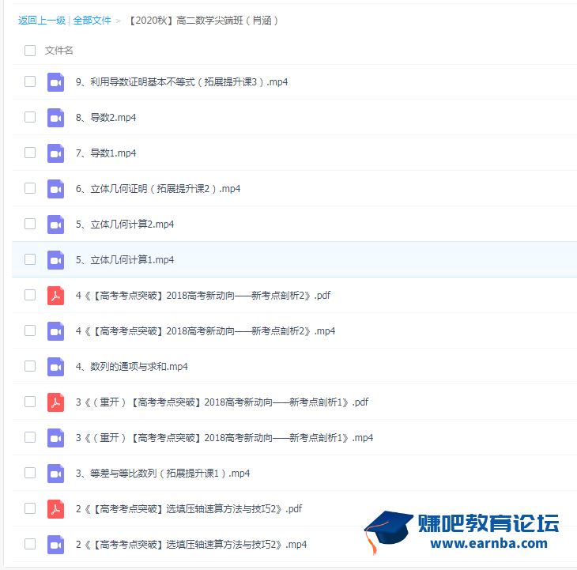Viewport: 577px width, 570px height.
Task: Click the PDF icon for 3《(重开)》新考点剖析1.pdf
Action: coord(55,402)
